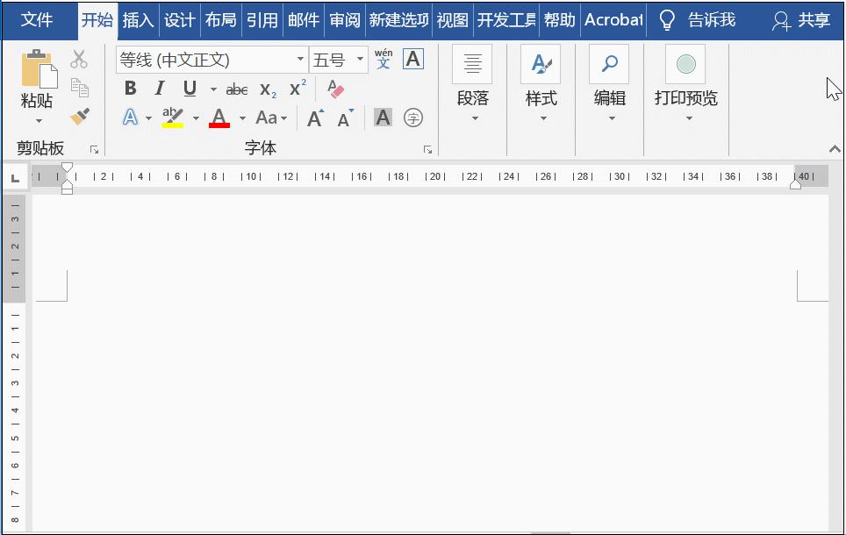The width and height of the screenshot is (846, 535).
Task: Open the font color dropdown arrow
Action: pos(242,118)
